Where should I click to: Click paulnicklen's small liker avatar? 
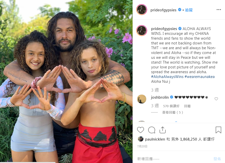pyautogui.click(x=140, y=139)
